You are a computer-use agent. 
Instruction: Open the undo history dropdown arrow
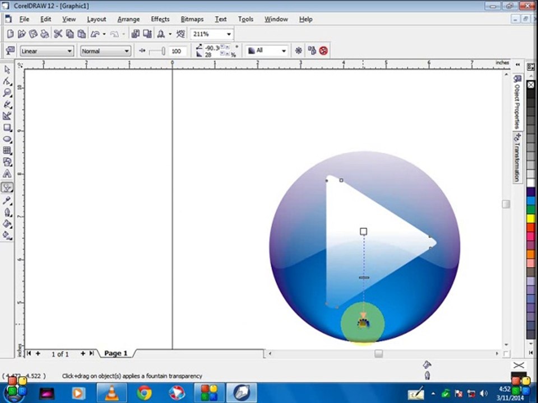pyautogui.click(x=104, y=34)
